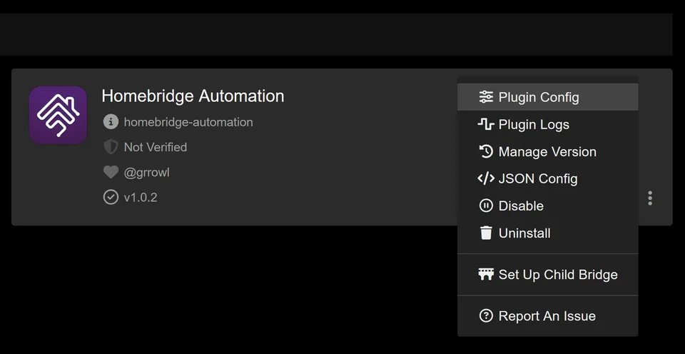Click the info icon beside homebridge-automation

point(111,122)
